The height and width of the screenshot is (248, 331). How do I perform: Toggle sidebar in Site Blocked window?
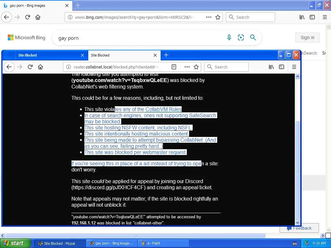coord(282,67)
